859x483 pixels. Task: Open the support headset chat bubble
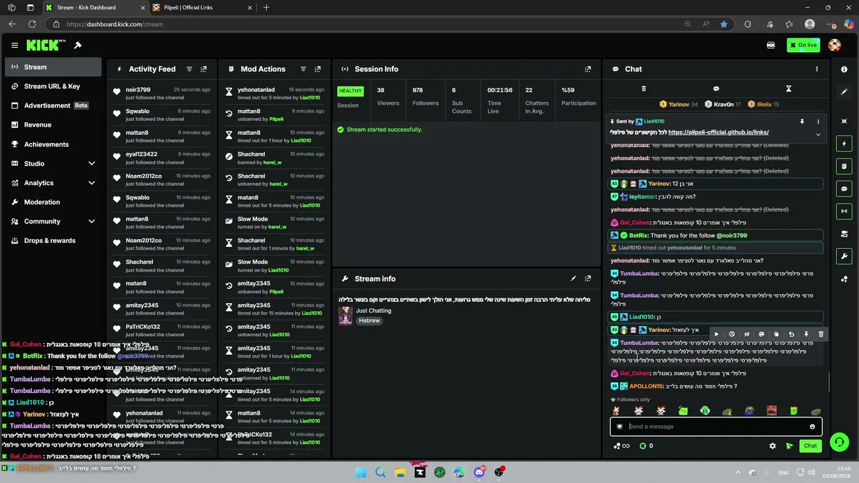click(839, 442)
